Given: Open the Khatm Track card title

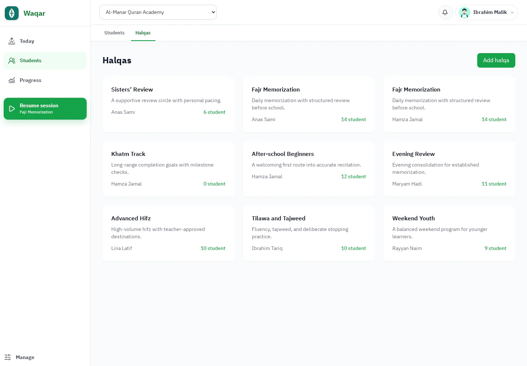Looking at the screenshot, I should click(x=128, y=154).
